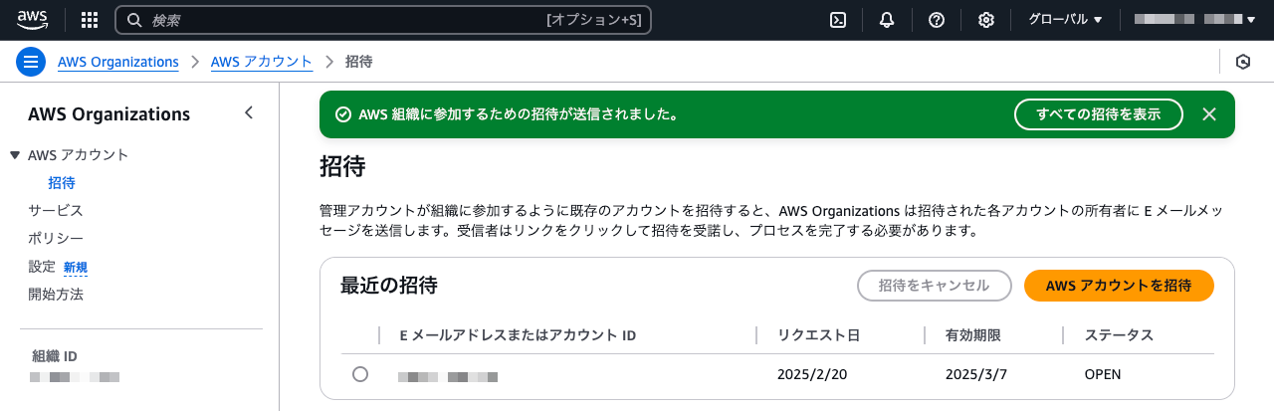The height and width of the screenshot is (411, 1274).
Task: Launch the CloudShell terminal icon
Action: coord(838,20)
